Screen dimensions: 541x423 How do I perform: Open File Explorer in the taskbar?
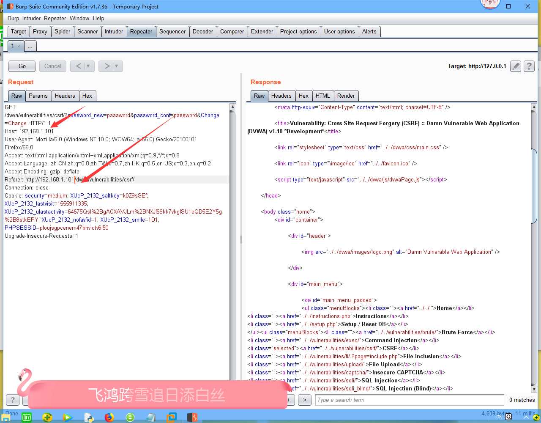5,417
